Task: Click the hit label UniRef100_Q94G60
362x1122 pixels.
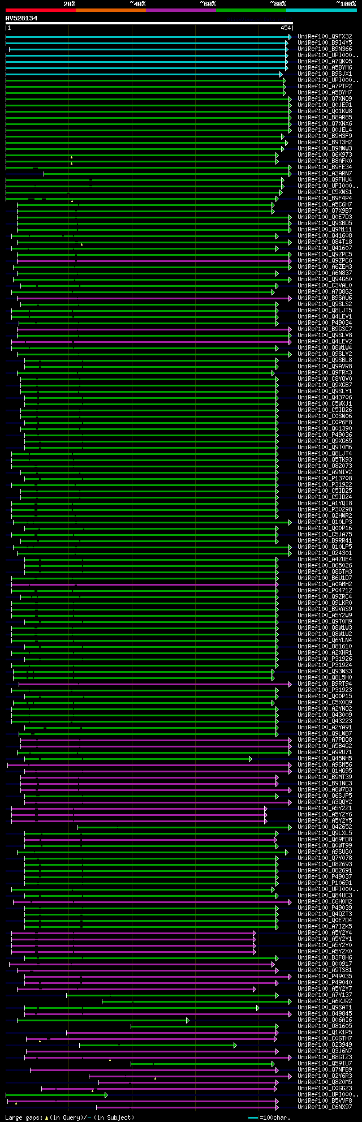Action: [325, 279]
